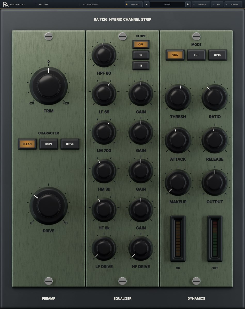Toggle the A/B comparison button
This screenshot has height=309, width=245.
click(x=217, y=4)
